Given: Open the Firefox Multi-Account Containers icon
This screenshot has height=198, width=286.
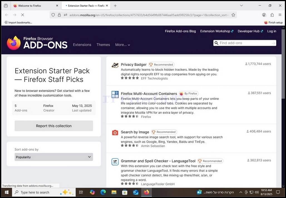Looking at the screenshot, I should click(x=115, y=94).
